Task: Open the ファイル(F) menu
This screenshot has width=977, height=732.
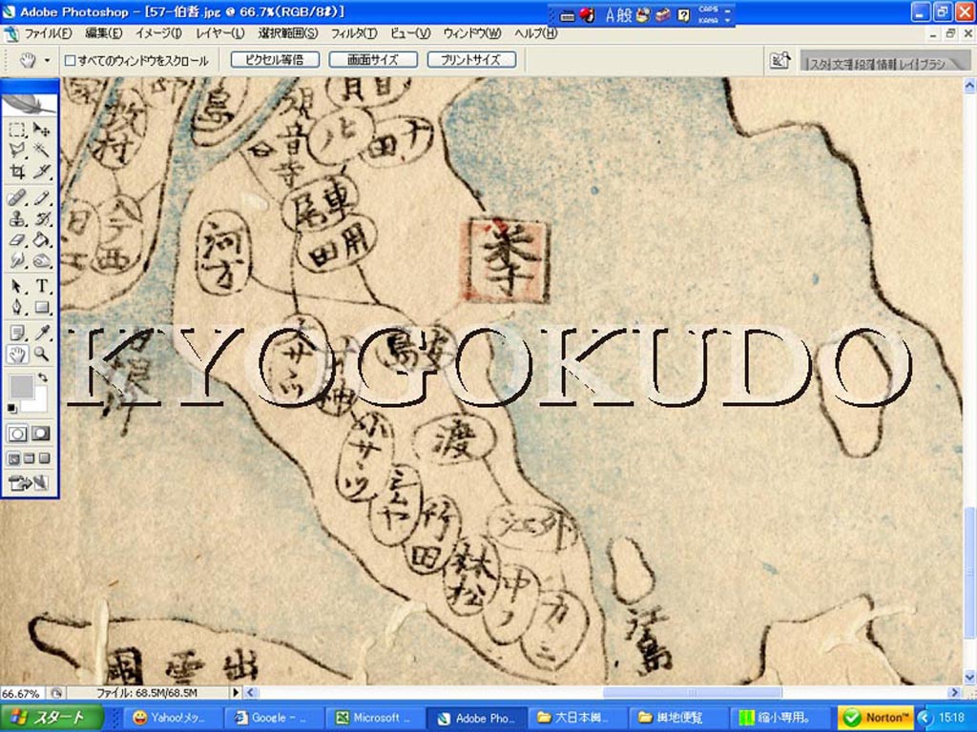Action: tap(48, 33)
